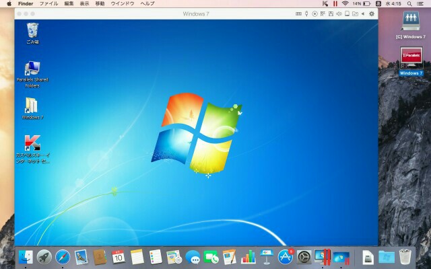The width and height of the screenshot is (431, 269).
Task: Select the Parallels Shared Folders desktop icon
Action: point(32,74)
